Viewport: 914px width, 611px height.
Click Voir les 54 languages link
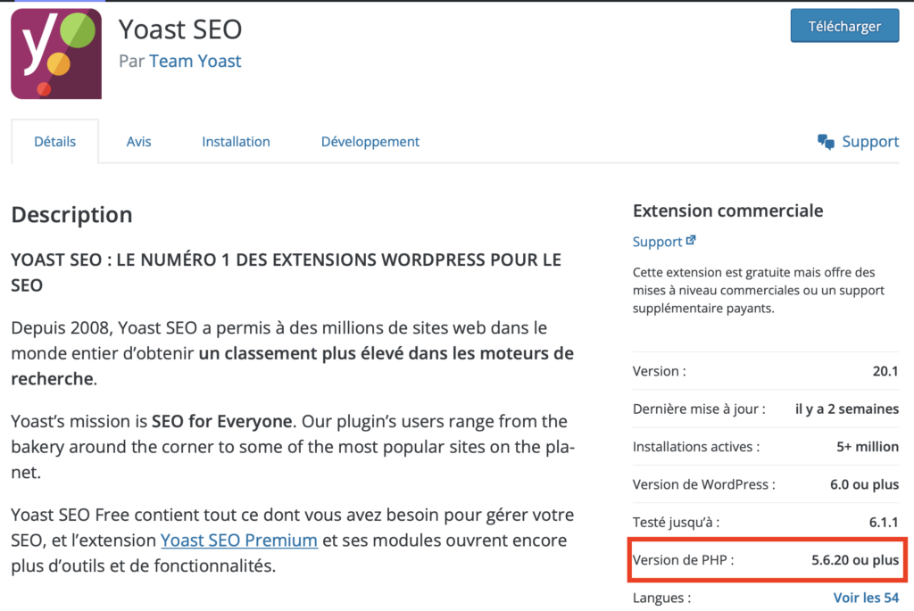[x=866, y=598]
